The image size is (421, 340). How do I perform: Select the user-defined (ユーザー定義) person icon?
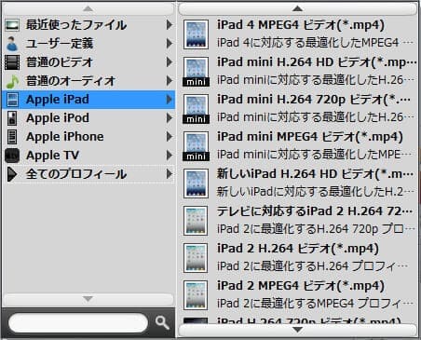click(x=12, y=44)
